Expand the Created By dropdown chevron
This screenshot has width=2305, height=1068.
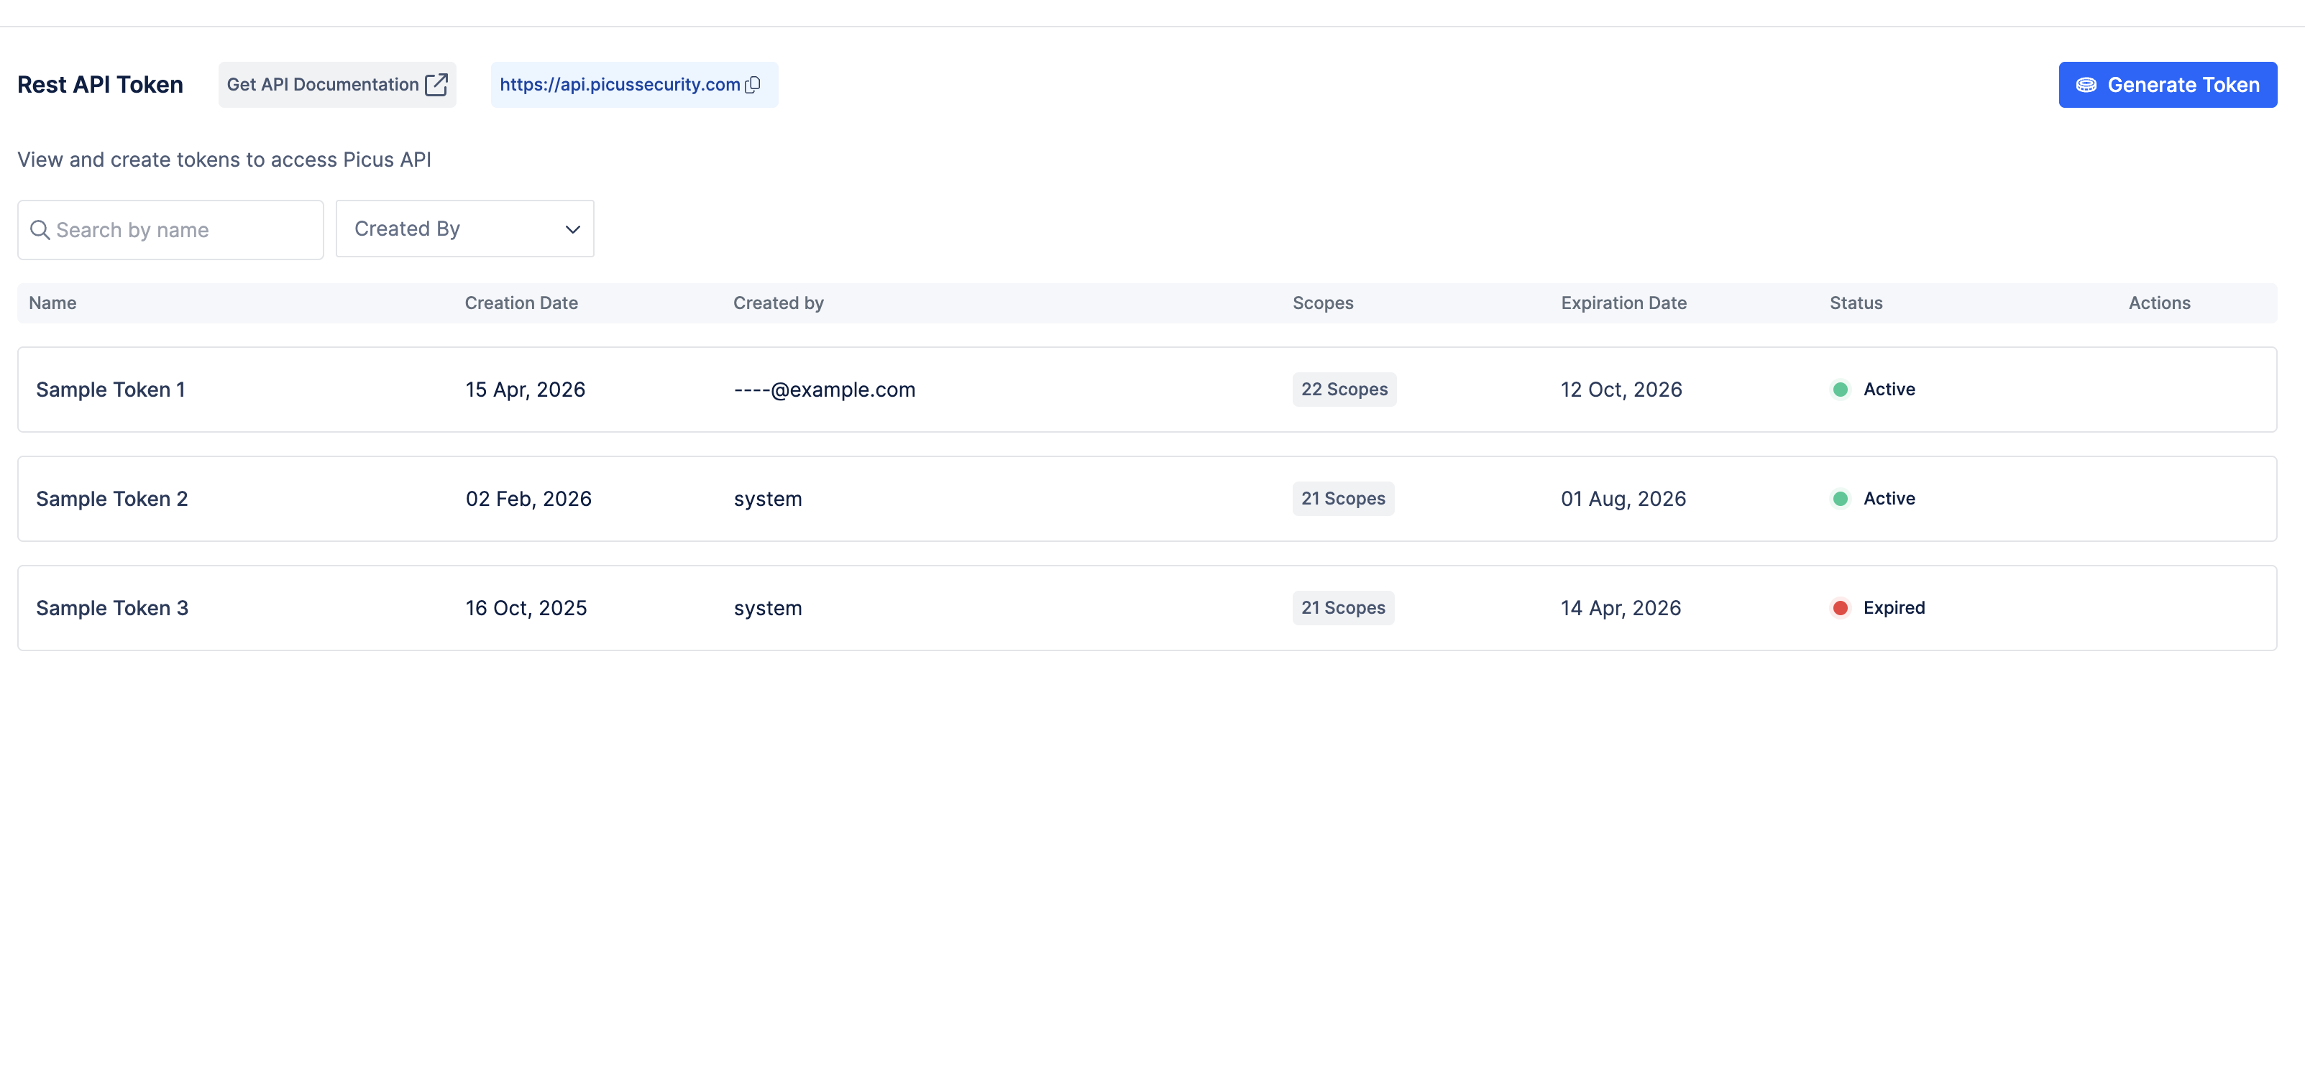point(573,230)
